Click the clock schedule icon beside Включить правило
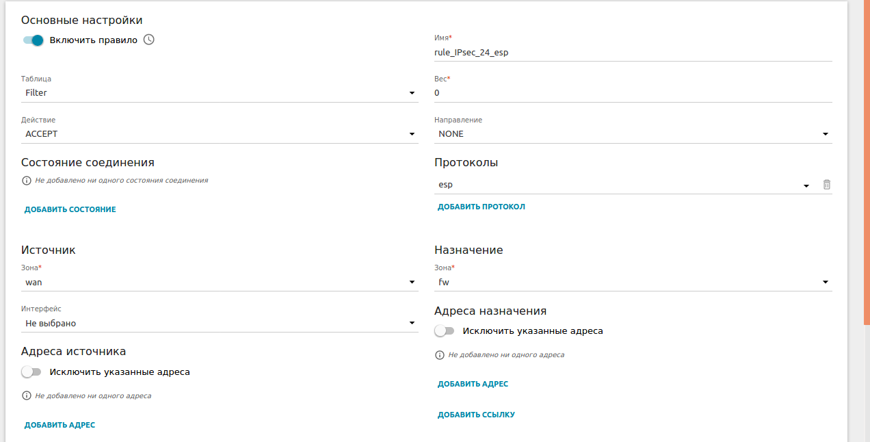Image resolution: width=870 pixels, height=442 pixels. (149, 40)
